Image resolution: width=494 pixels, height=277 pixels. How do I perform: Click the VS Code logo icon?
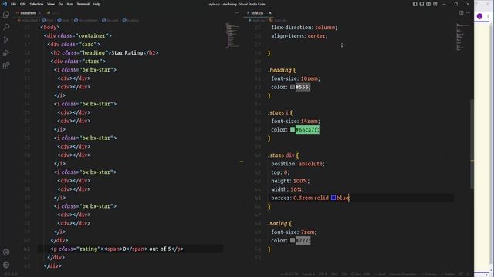click(5, 4)
